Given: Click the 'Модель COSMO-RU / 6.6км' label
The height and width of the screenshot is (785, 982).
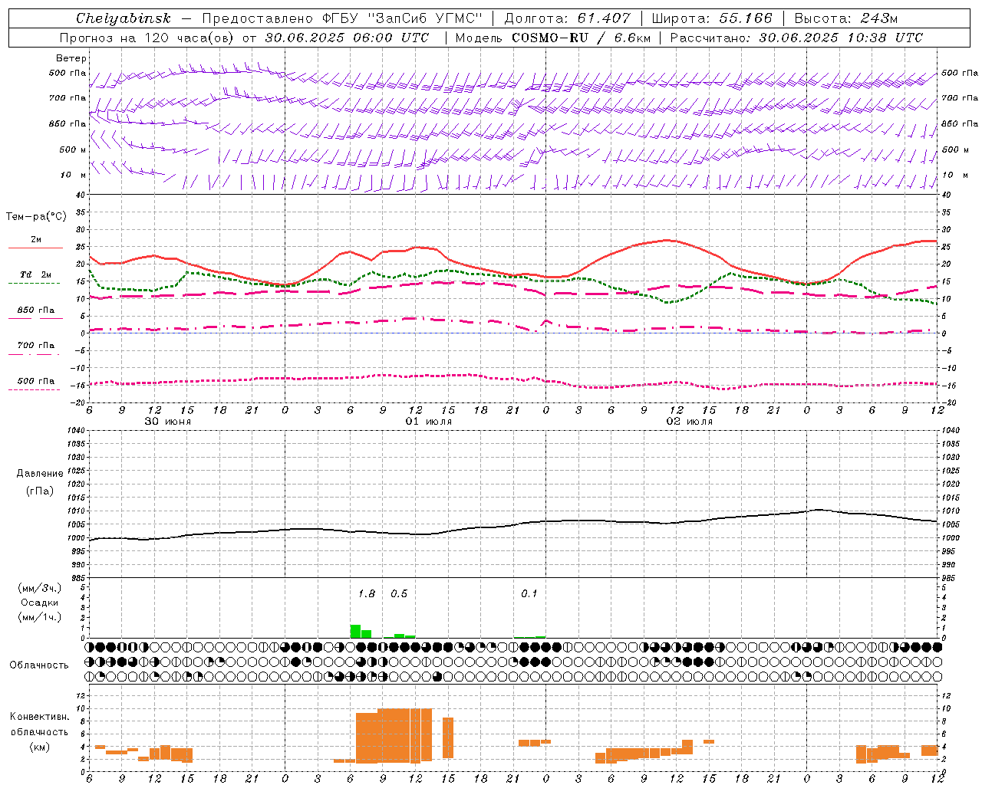Looking at the screenshot, I should coord(552,38).
